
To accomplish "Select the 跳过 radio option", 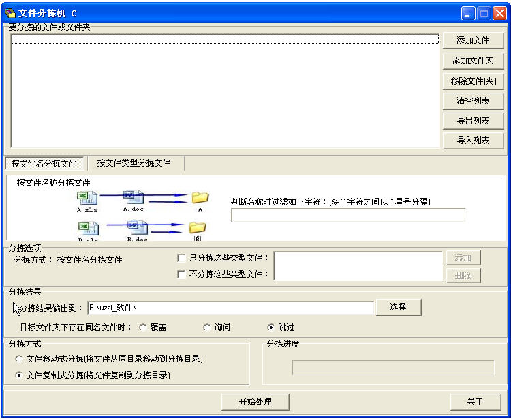I will point(270,328).
